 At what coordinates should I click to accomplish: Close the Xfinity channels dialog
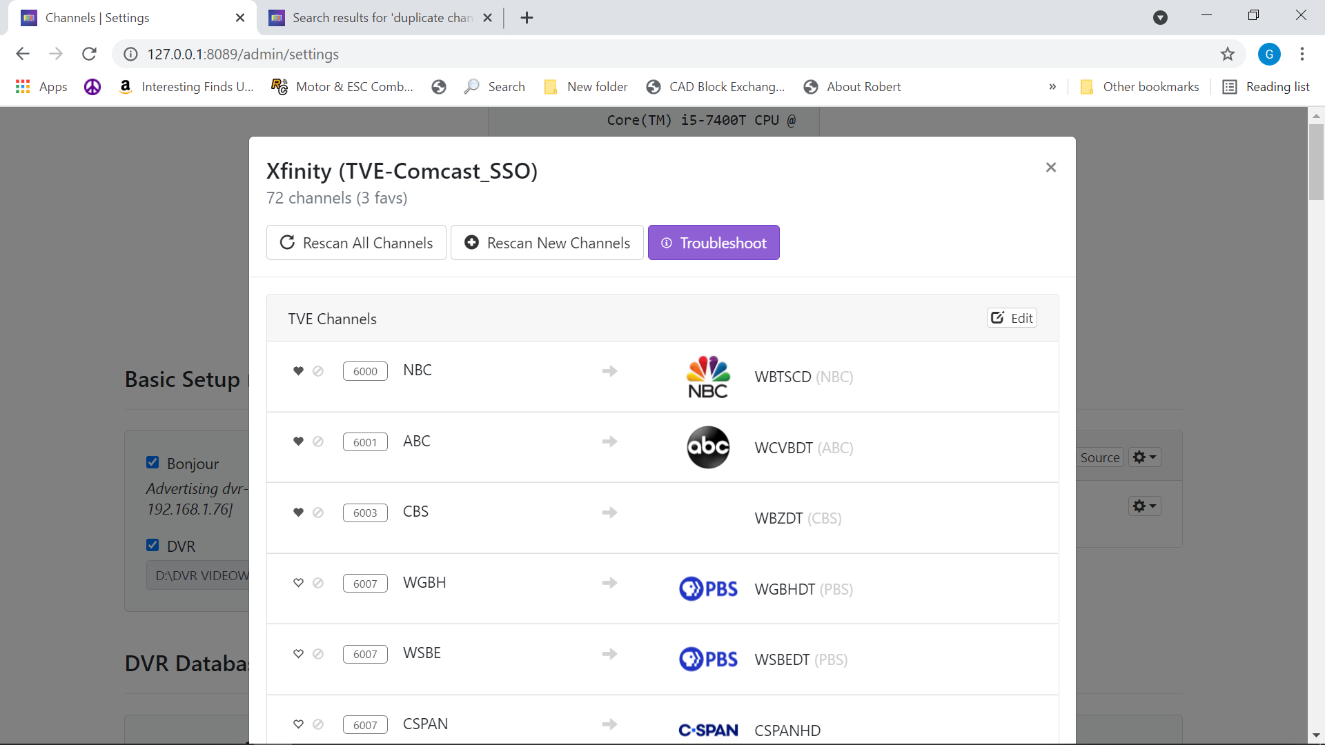(x=1051, y=168)
